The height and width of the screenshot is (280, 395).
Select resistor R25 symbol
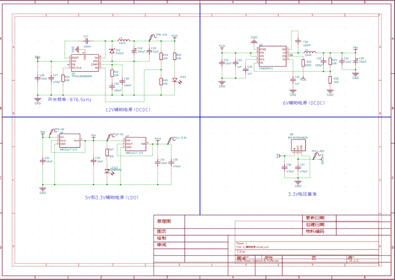(161, 82)
